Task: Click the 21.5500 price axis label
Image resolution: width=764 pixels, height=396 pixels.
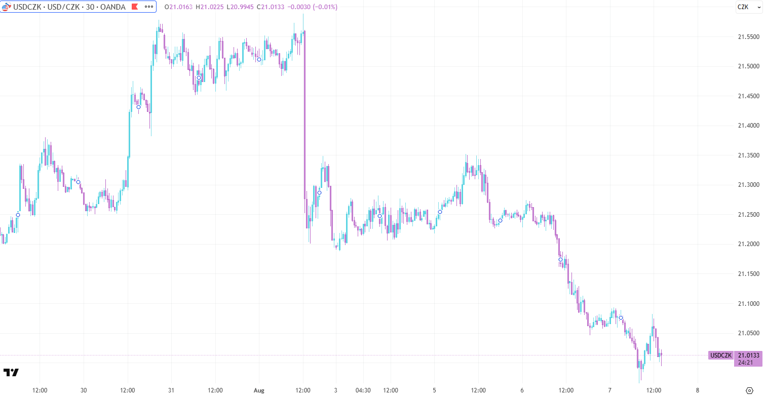Action: coord(748,37)
